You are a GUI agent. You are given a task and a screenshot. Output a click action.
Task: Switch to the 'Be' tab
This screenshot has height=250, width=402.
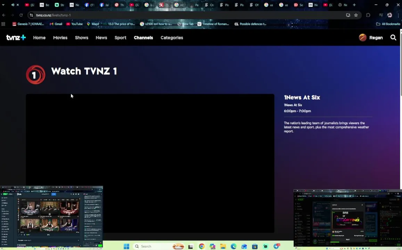click(44, 5)
